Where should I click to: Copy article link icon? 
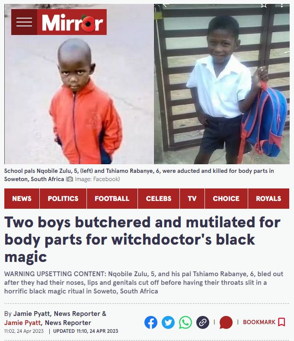tap(203, 322)
